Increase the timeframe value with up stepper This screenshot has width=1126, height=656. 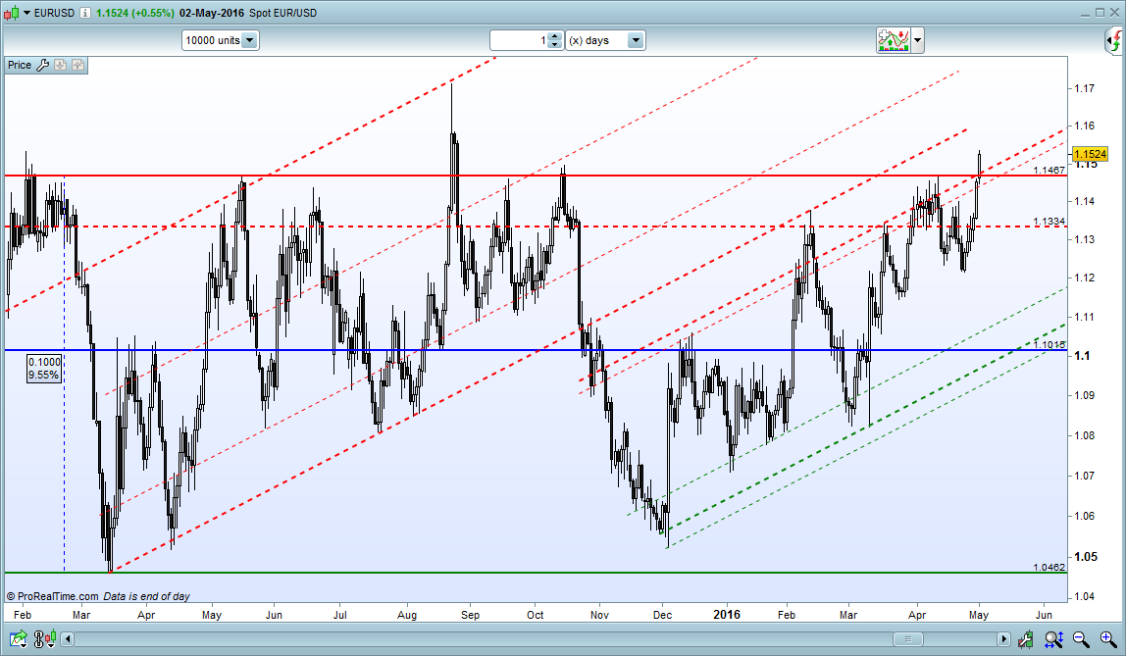pos(555,36)
